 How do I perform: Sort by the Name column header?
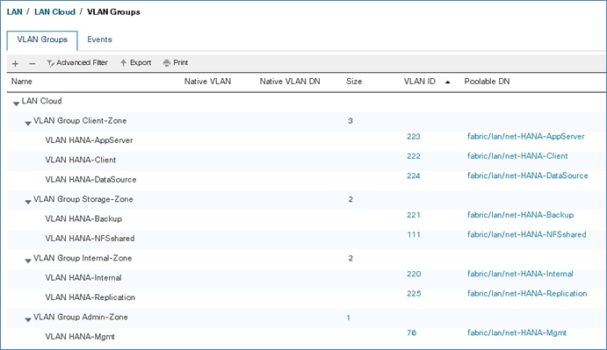pyautogui.click(x=22, y=82)
